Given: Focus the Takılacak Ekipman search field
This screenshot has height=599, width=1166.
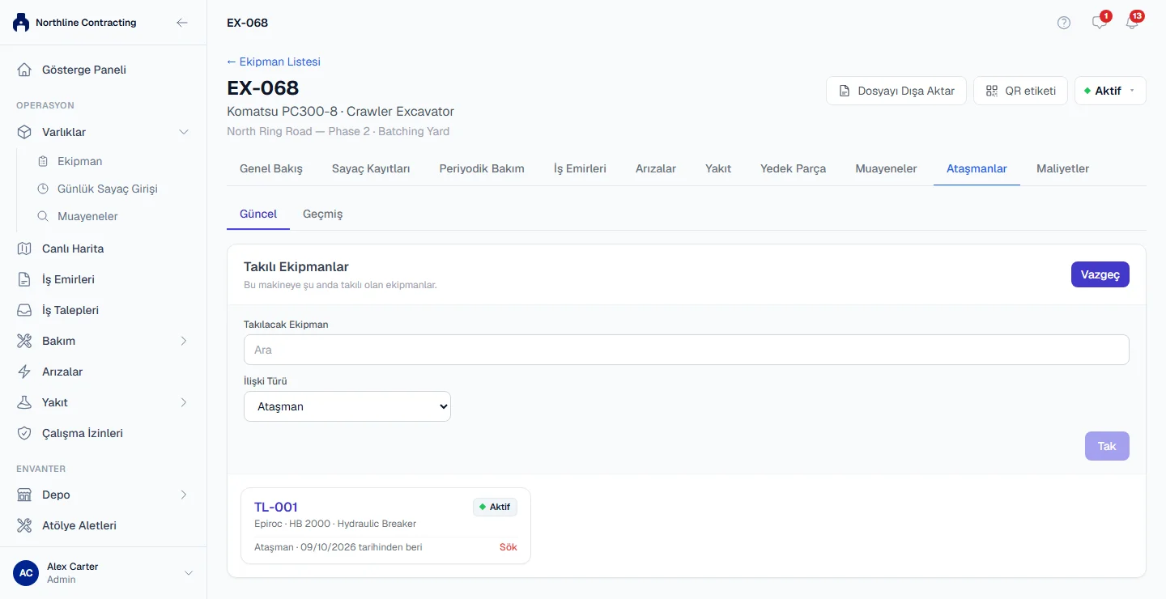Looking at the screenshot, I should pos(687,350).
